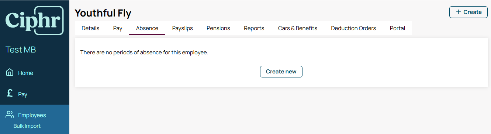Open the Details tab
This screenshot has width=491, height=134.
point(90,28)
